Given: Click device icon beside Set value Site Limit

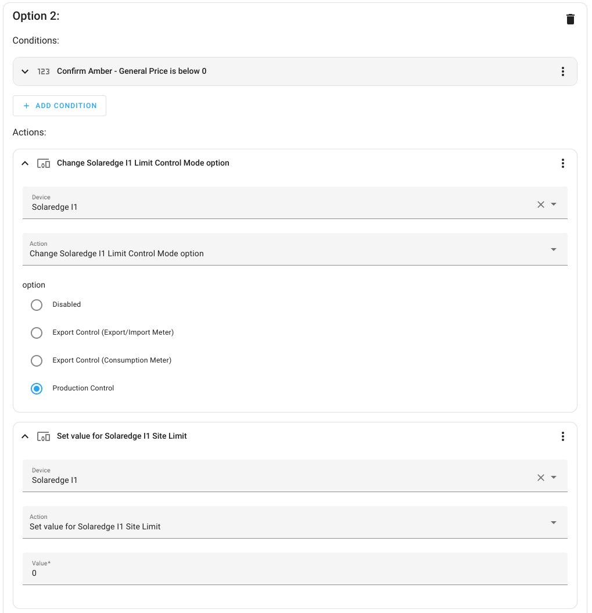Looking at the screenshot, I should click(44, 436).
